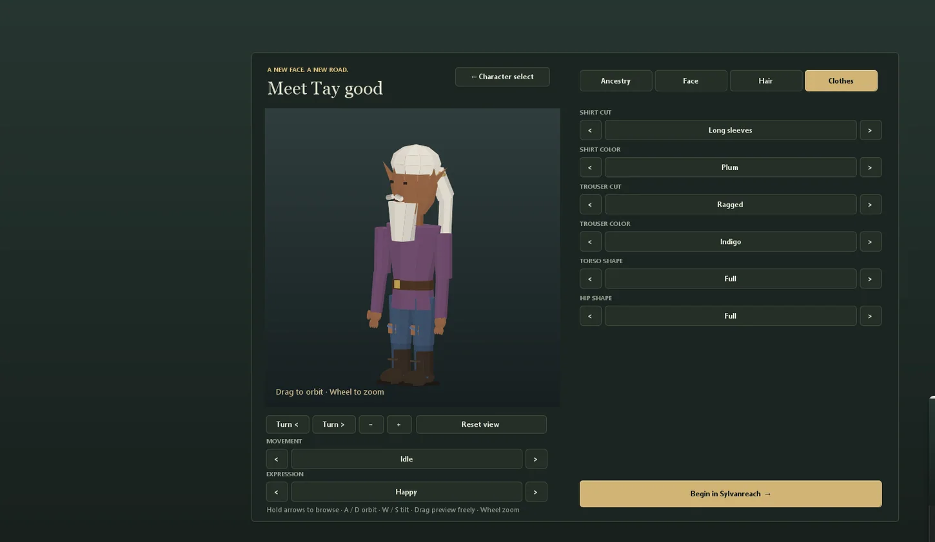
Task: Pick previous trouser color
Action: coord(590,241)
